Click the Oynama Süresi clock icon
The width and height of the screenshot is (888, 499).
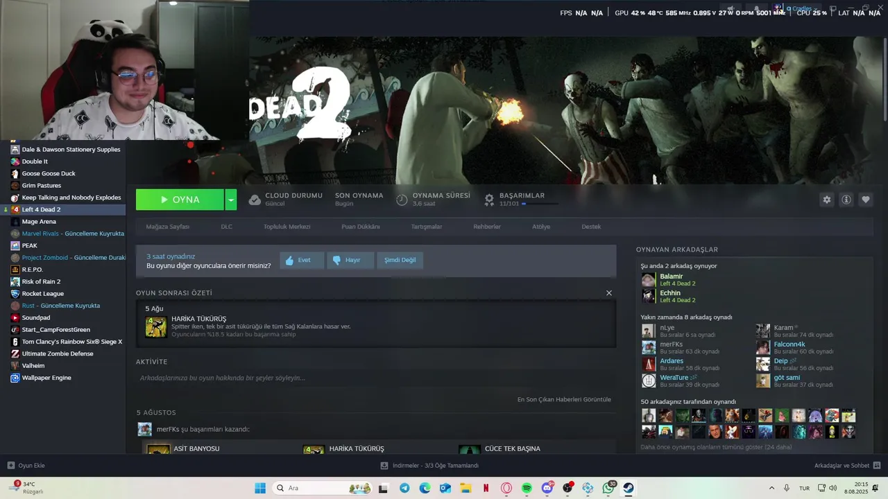(x=402, y=200)
